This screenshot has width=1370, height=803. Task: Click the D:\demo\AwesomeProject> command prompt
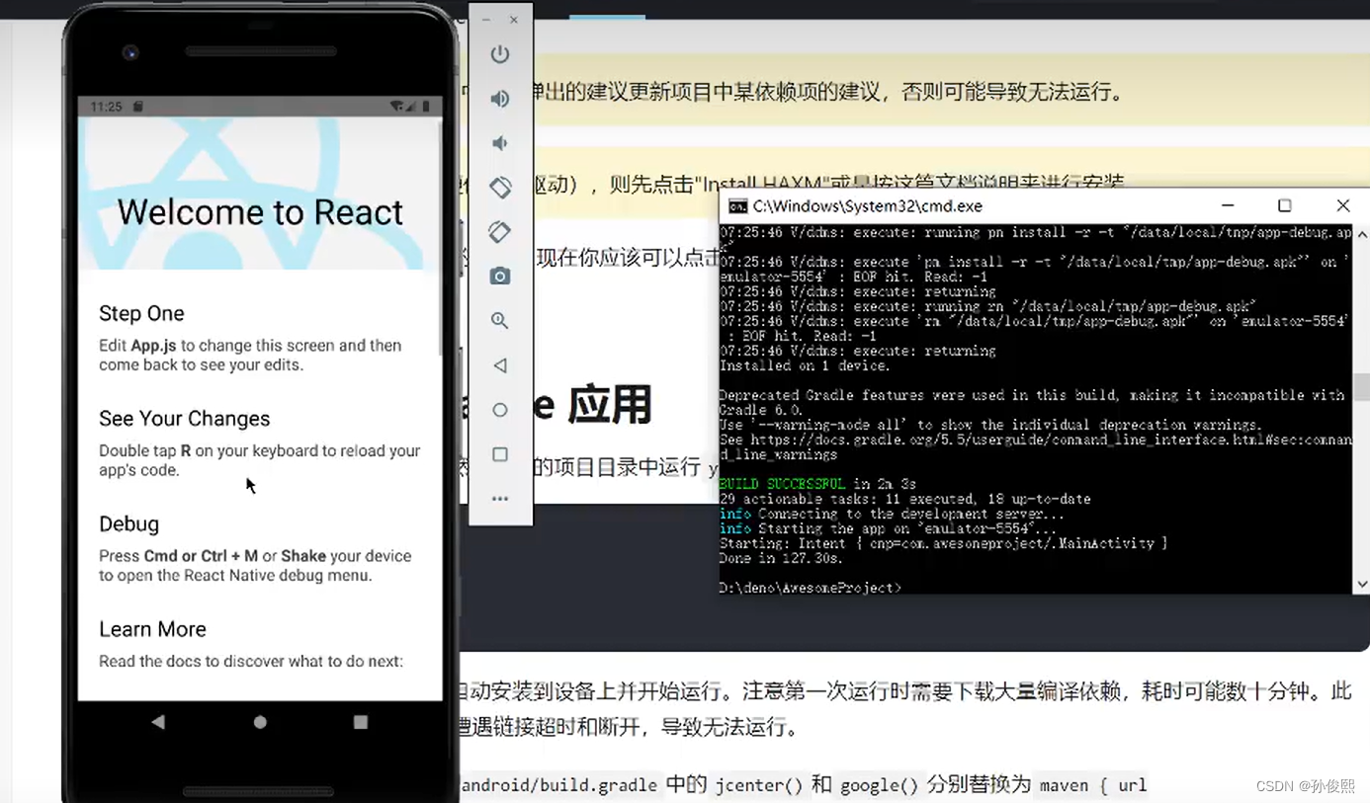click(x=811, y=588)
